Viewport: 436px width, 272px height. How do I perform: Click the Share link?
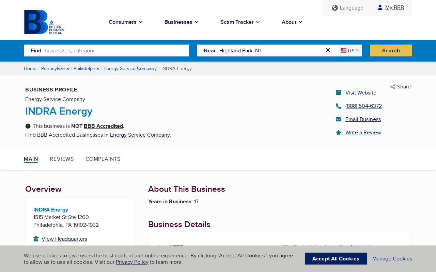(404, 87)
